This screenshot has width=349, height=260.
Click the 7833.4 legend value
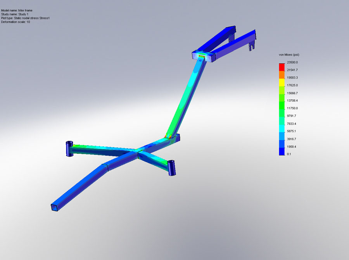click(291, 124)
